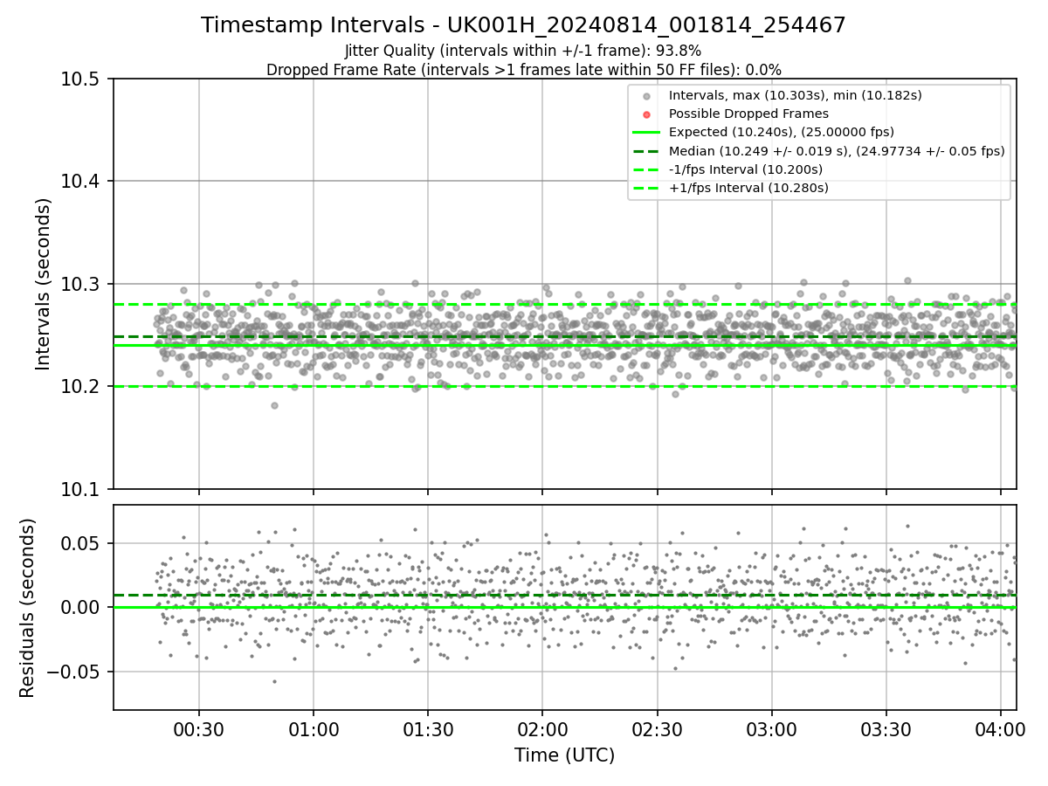Select the -1/fps Interval legend label
Screen dimensions: 1048x786
tap(745, 169)
